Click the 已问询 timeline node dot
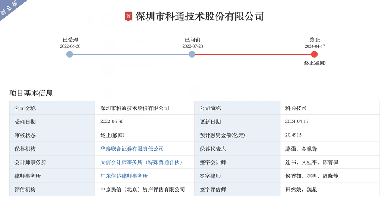The height and width of the screenshot is (200, 386). (x=192, y=54)
